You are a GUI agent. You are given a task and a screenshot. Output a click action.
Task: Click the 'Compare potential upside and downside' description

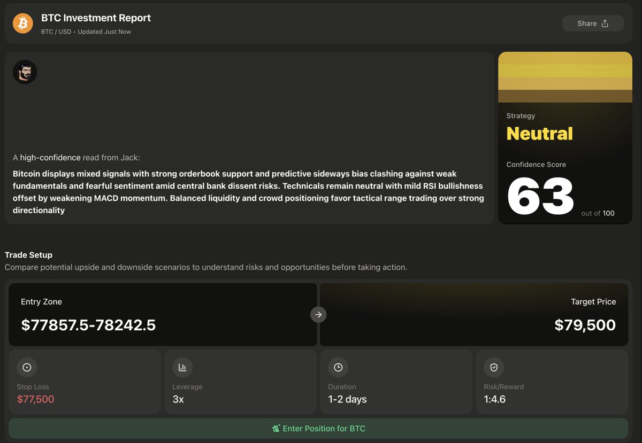pos(206,267)
